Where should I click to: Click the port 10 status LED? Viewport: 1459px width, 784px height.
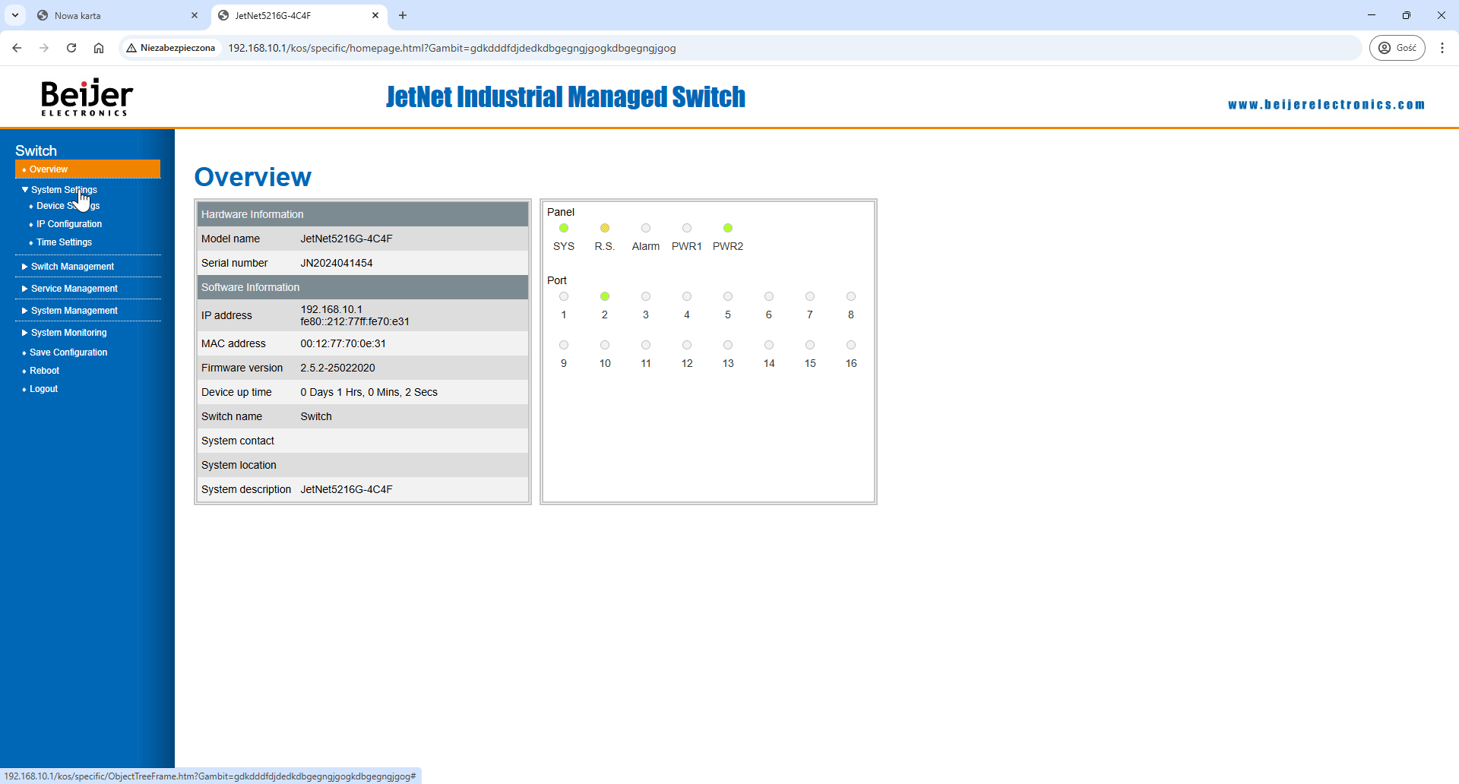(x=605, y=345)
